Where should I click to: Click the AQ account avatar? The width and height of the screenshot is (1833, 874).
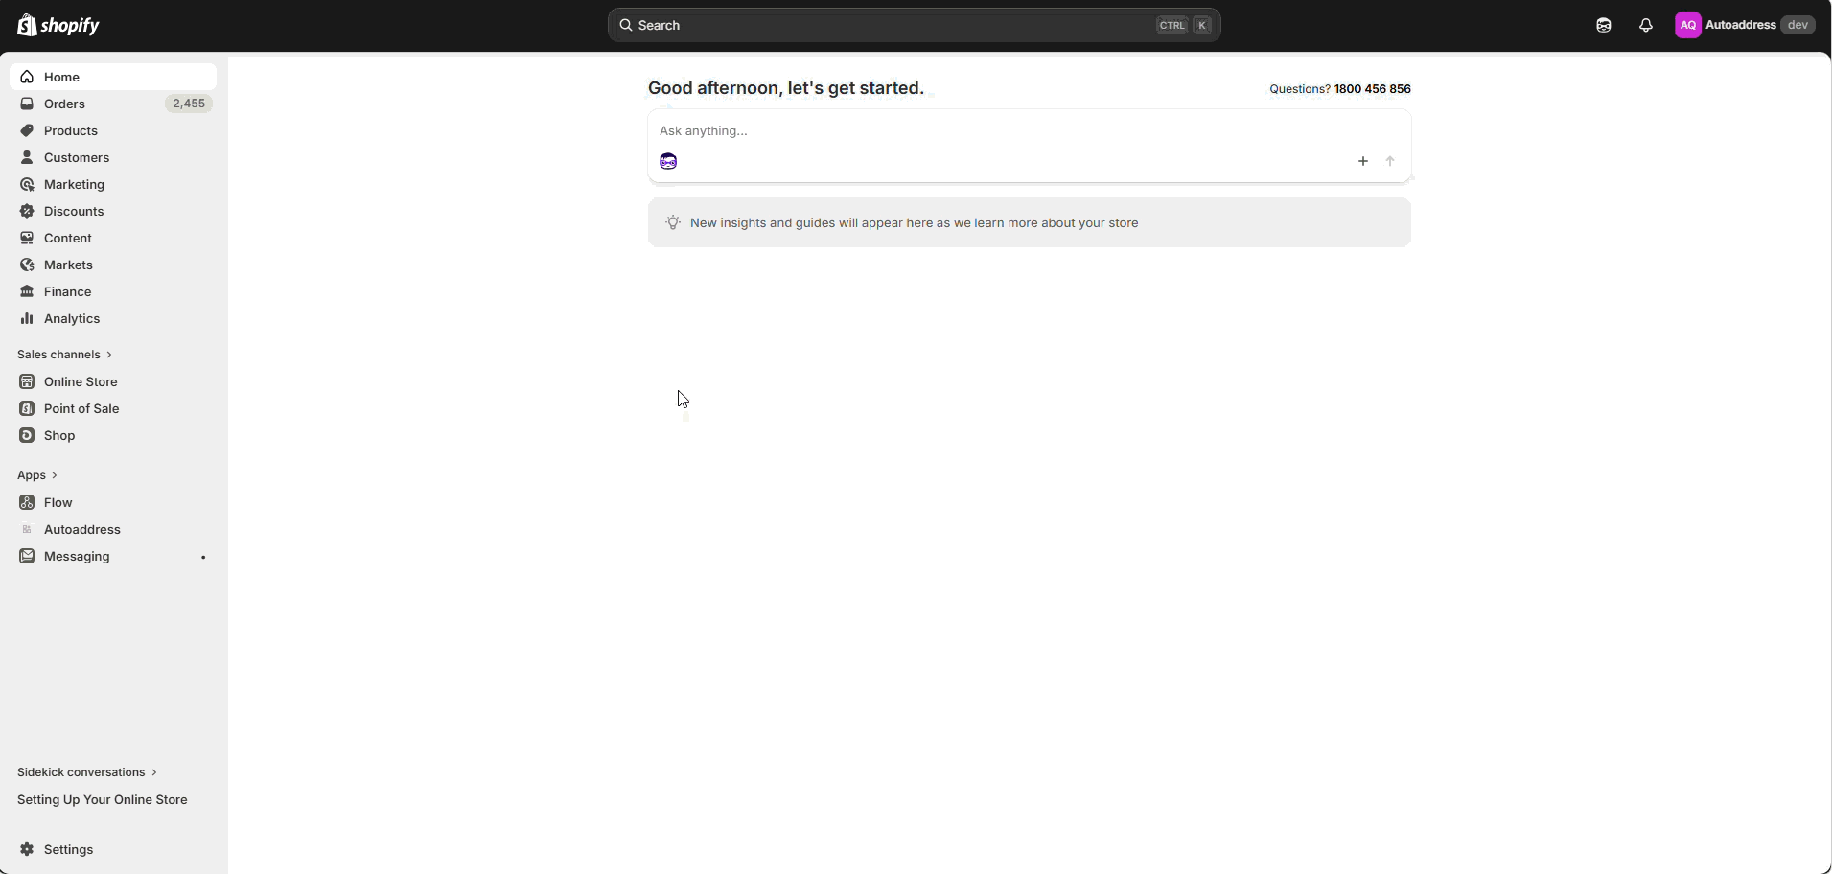coord(1687,26)
